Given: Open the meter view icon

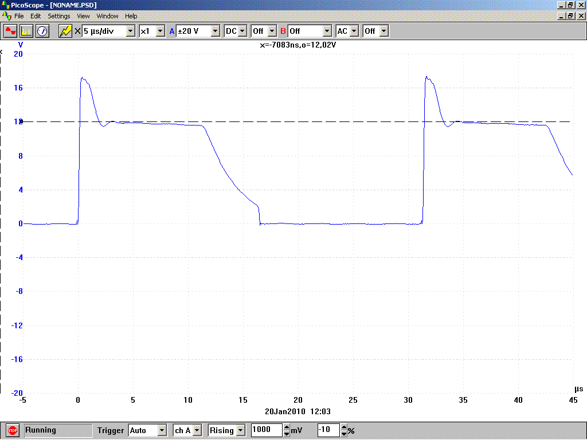Looking at the screenshot, I should click(42, 31).
